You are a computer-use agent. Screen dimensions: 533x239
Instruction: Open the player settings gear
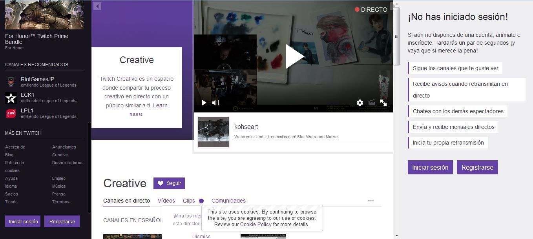click(x=360, y=103)
